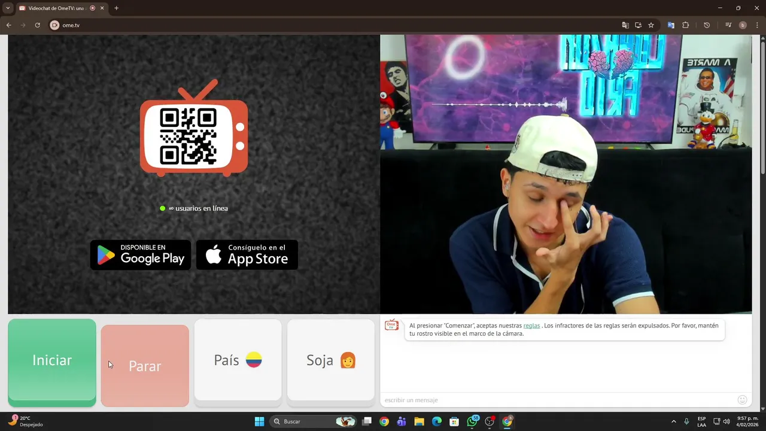Open the Chrome three-dot menu
The height and width of the screenshot is (431, 766).
(757, 25)
